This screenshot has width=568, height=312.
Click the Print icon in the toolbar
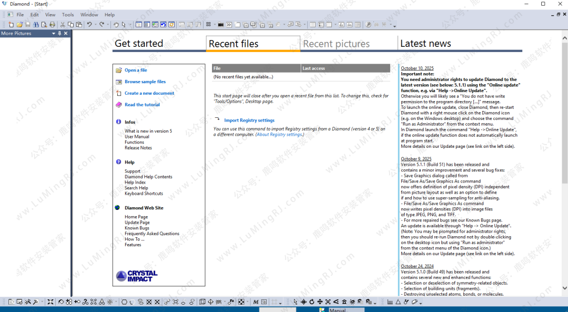(52, 25)
